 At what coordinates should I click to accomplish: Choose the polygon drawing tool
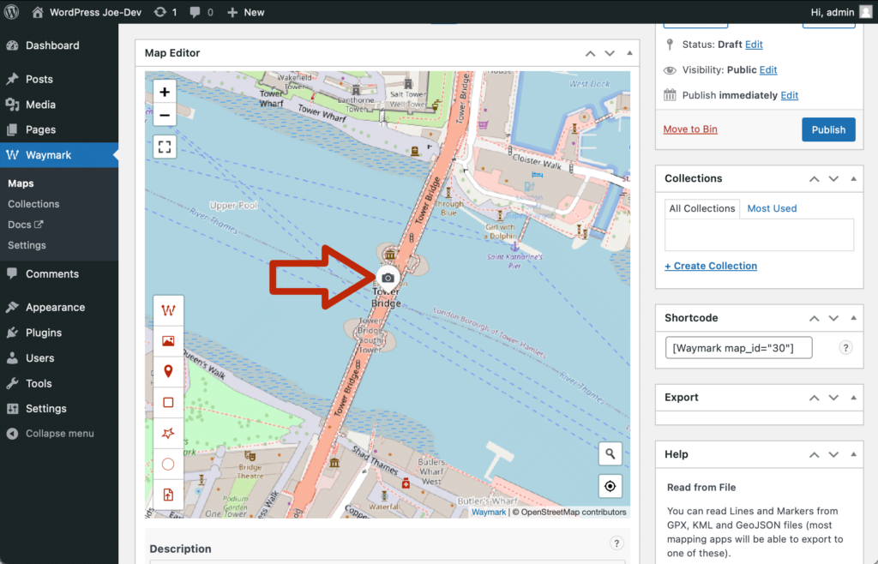[x=168, y=433]
